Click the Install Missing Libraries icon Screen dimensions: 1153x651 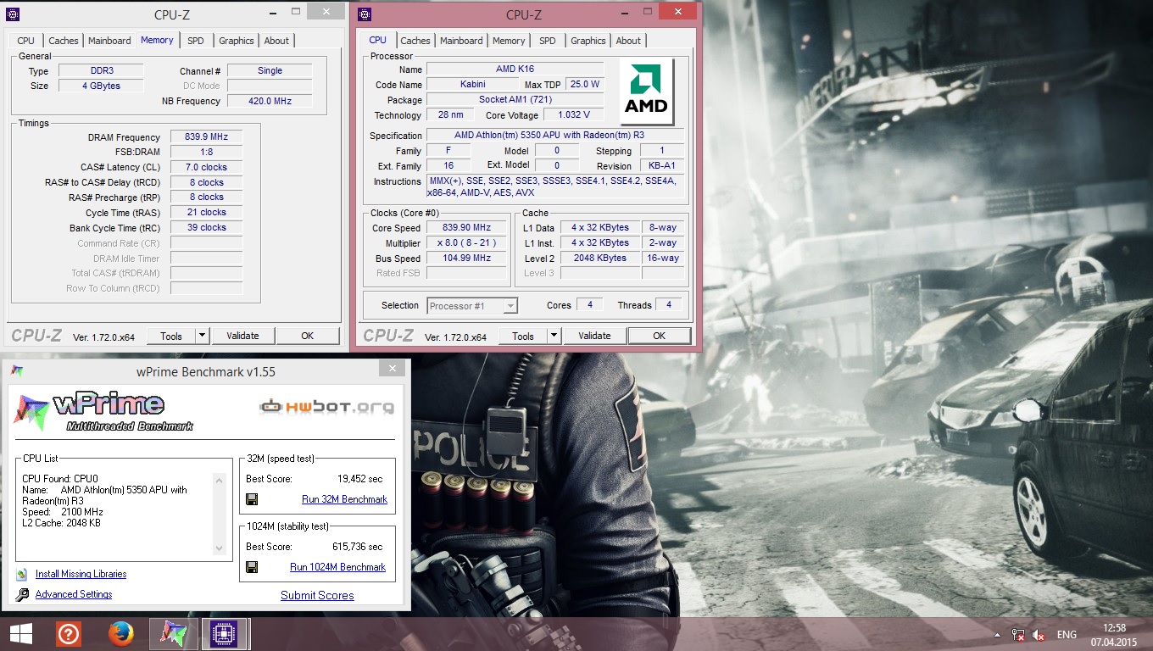pyautogui.click(x=22, y=574)
